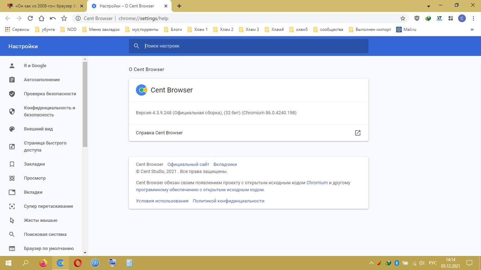481x270 pixels.
Task: Reload the page with the refresh icon
Action: coord(30,18)
